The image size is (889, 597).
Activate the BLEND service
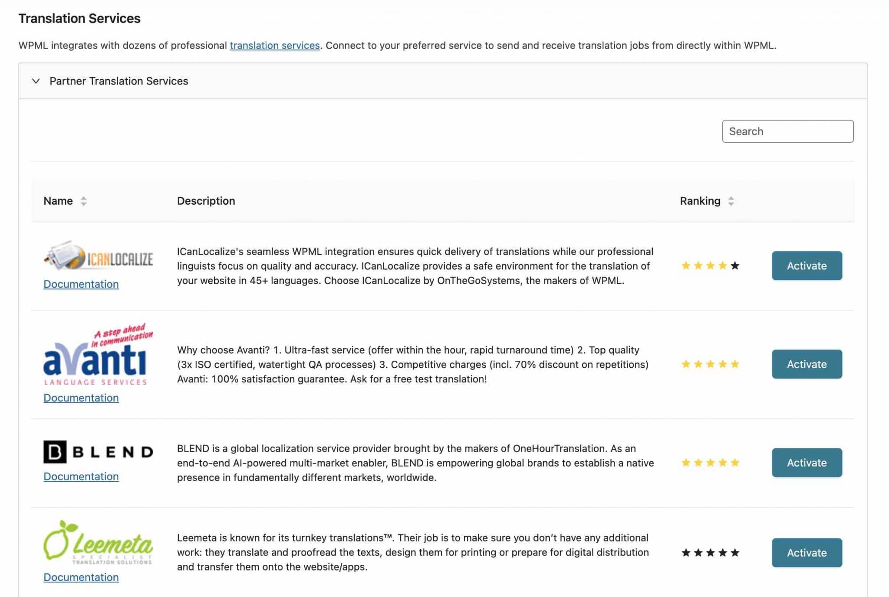(807, 463)
